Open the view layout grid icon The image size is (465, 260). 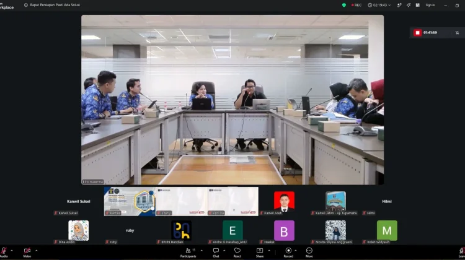417,5
